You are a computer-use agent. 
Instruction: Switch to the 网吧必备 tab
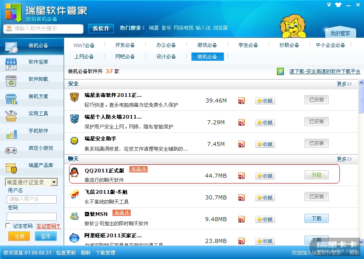point(125,57)
